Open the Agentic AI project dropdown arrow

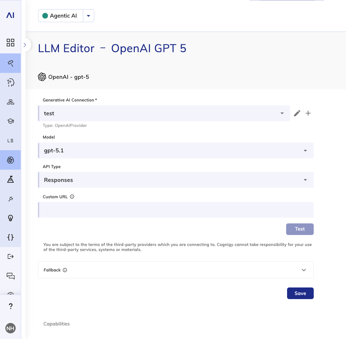coord(88,16)
